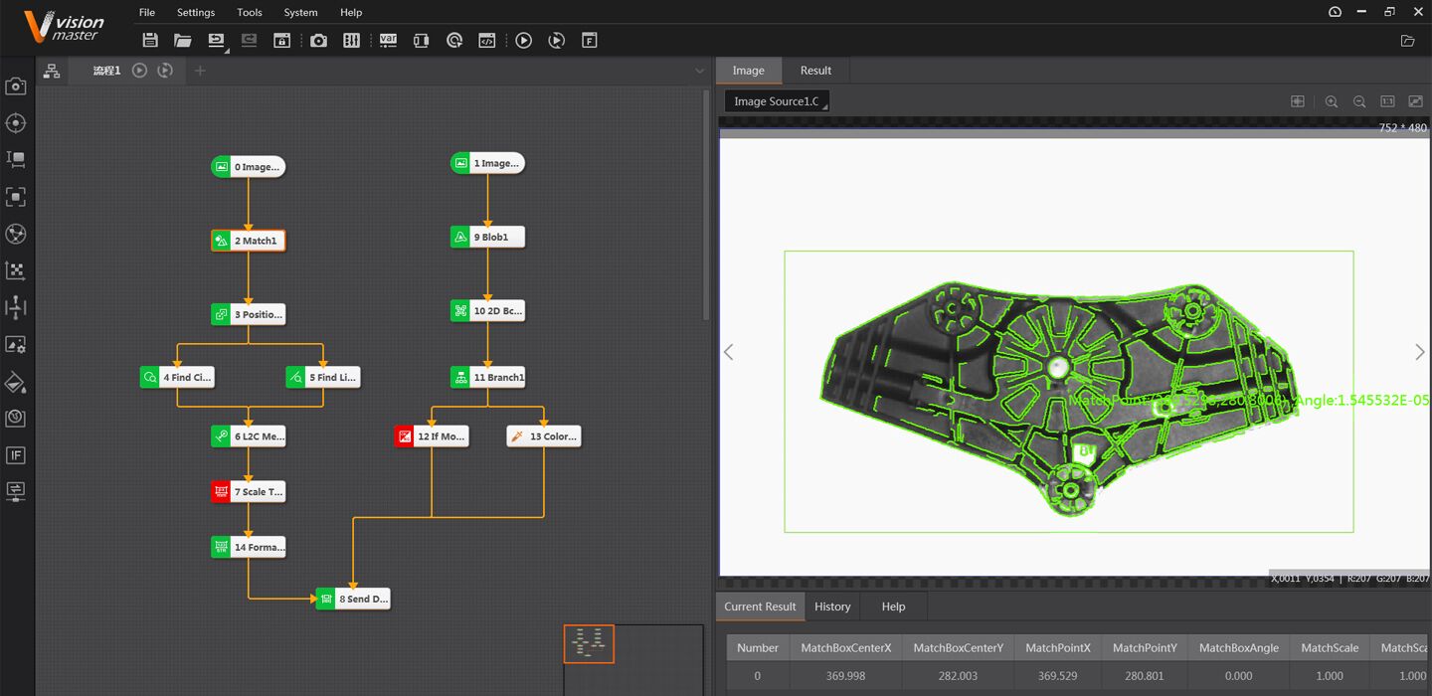Open the communication tools icon in left sidebar
The height and width of the screenshot is (696, 1432).
[16, 489]
